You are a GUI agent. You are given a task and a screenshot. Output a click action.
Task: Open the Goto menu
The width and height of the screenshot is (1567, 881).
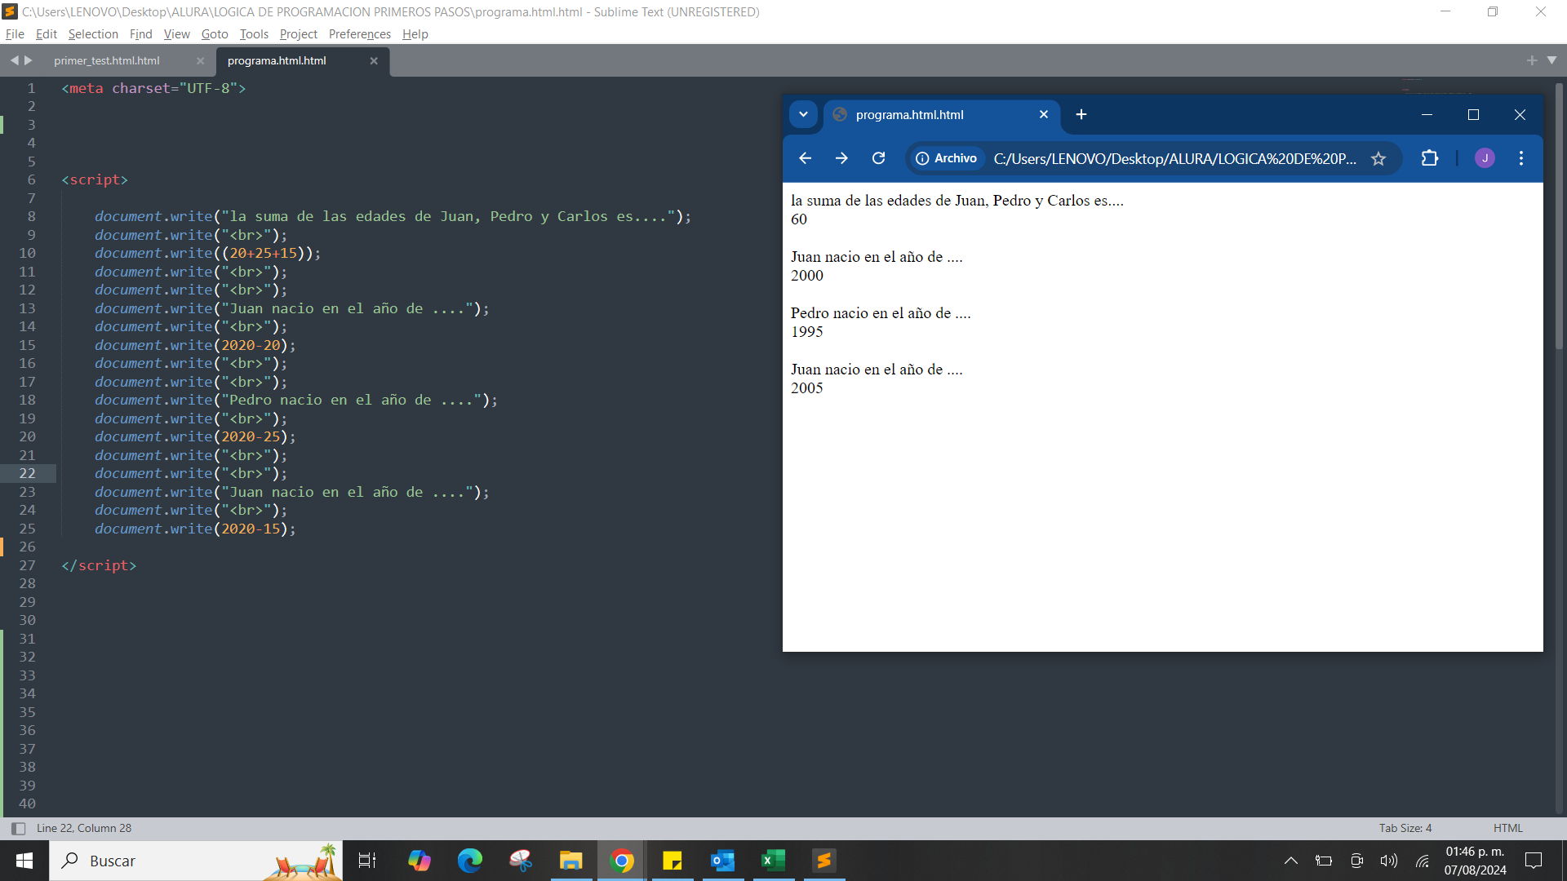pos(215,34)
